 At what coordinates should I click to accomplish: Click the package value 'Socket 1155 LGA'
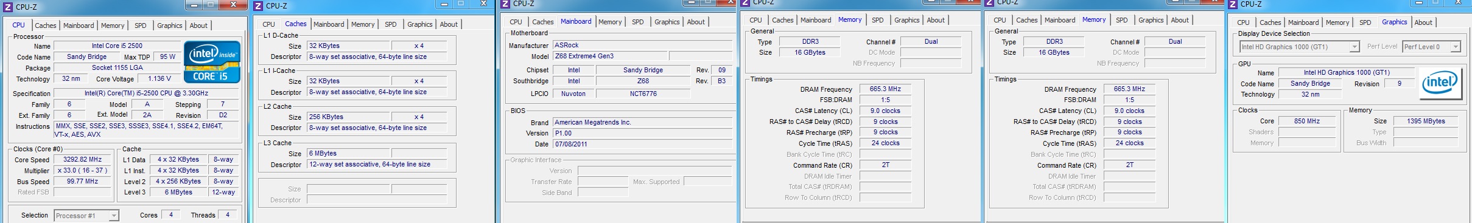tap(117, 68)
